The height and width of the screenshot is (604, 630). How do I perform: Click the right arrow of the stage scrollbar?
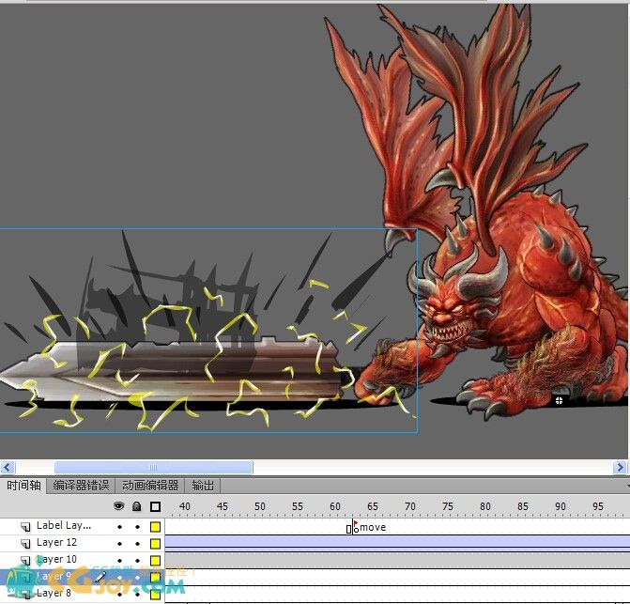click(x=620, y=467)
